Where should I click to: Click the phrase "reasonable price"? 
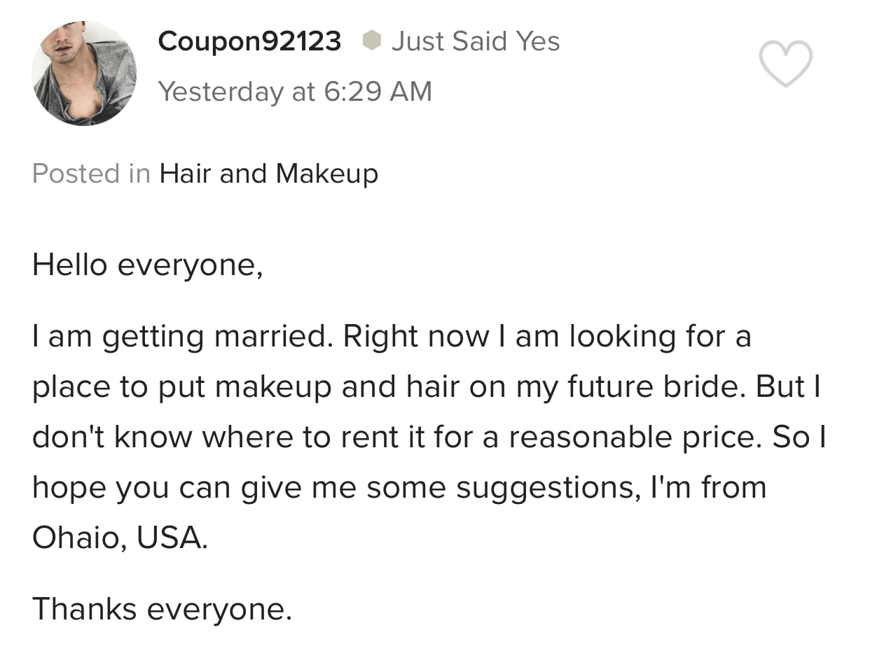click(635, 437)
